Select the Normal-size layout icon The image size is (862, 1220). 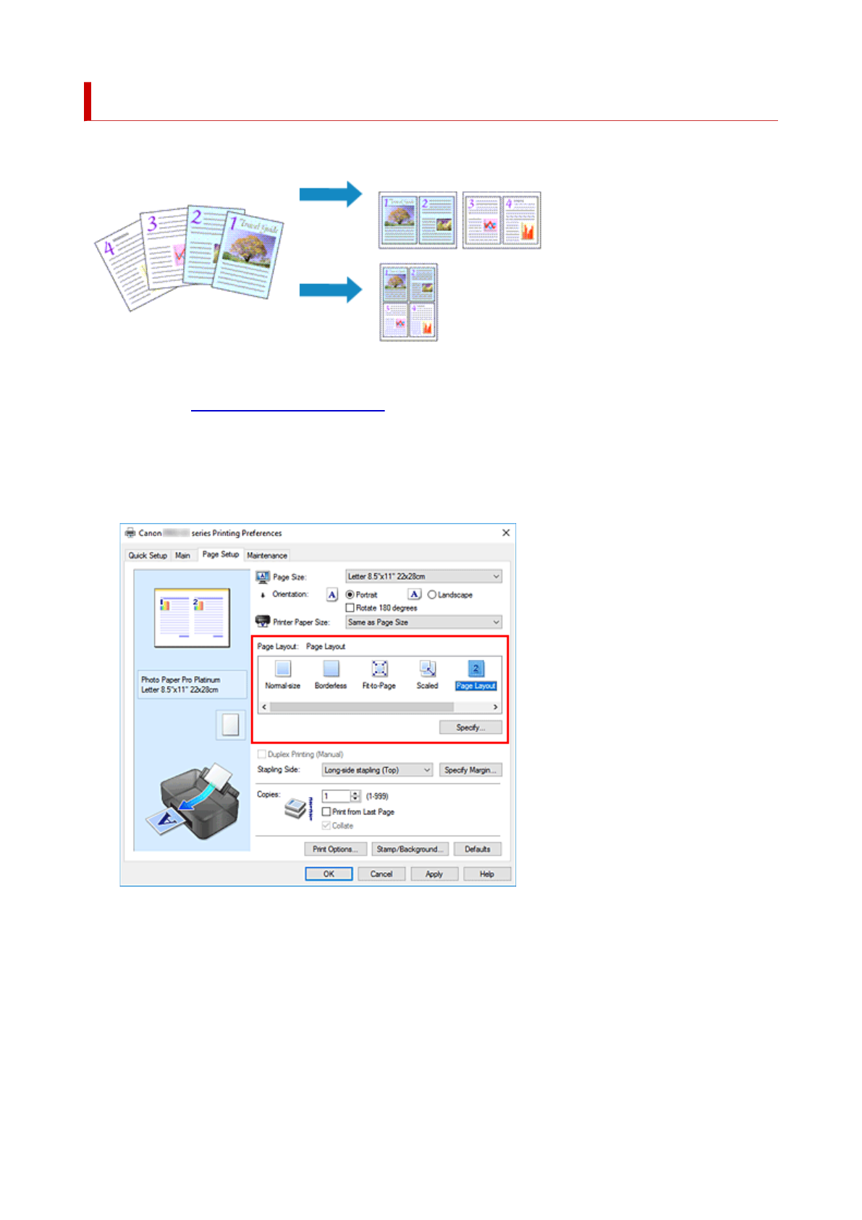pyautogui.click(x=283, y=669)
